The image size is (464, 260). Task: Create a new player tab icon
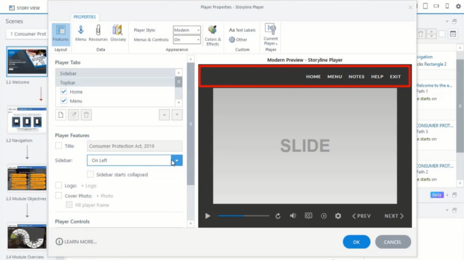click(61, 114)
